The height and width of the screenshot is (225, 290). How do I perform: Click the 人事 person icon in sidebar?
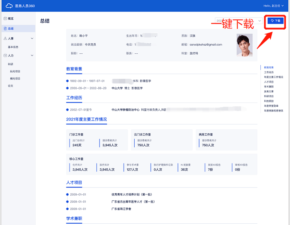5,39
